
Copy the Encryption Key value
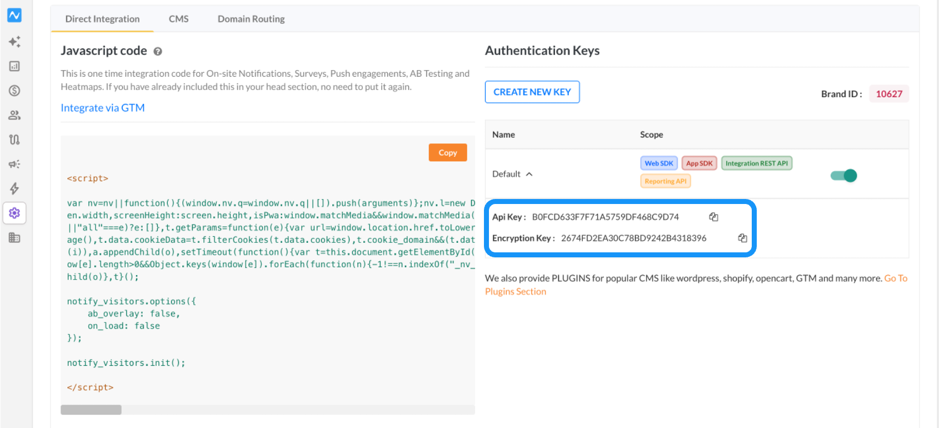tap(742, 238)
